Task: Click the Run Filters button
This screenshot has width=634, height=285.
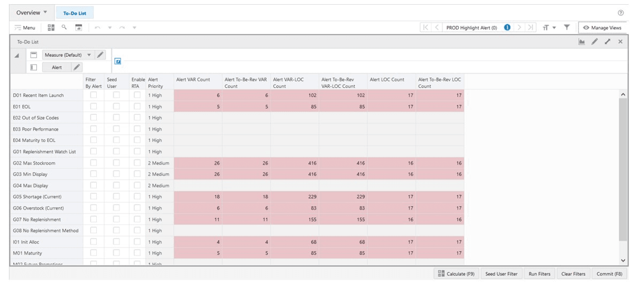Action: pyautogui.click(x=539, y=274)
